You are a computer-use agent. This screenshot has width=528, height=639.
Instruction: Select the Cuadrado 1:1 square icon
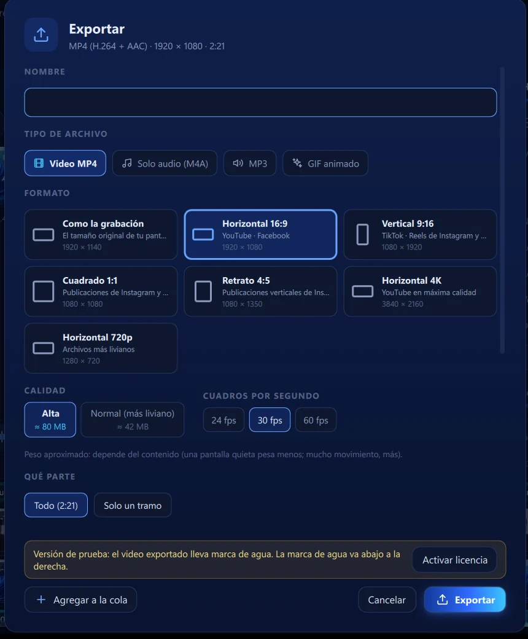pyautogui.click(x=44, y=291)
